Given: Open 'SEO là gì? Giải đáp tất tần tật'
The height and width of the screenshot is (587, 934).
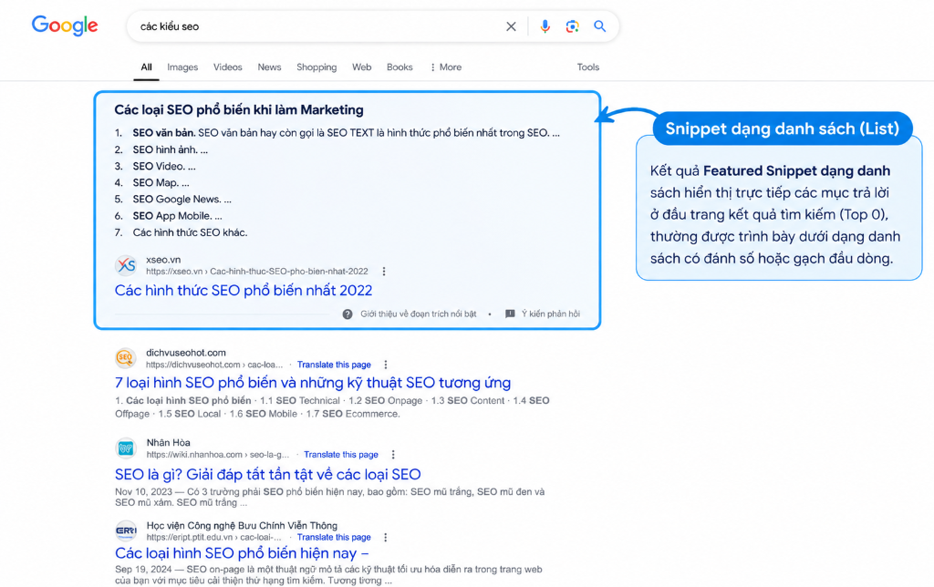Looking at the screenshot, I should click(x=268, y=475).
